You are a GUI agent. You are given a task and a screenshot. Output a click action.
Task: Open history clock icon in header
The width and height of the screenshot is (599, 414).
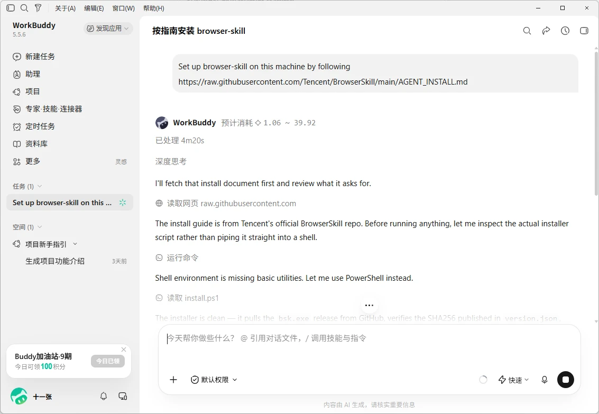coord(565,31)
